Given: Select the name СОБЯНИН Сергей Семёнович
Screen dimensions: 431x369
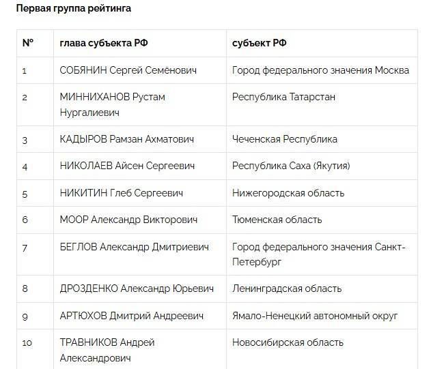Looking at the screenshot, I should pos(127,70).
